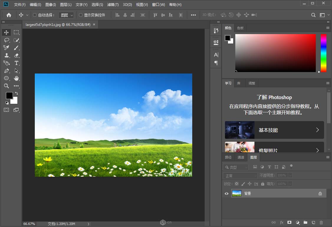The image size is (332, 227).
Task: Enable the 显示变换控件 checkbox
Action: [x=81, y=15]
